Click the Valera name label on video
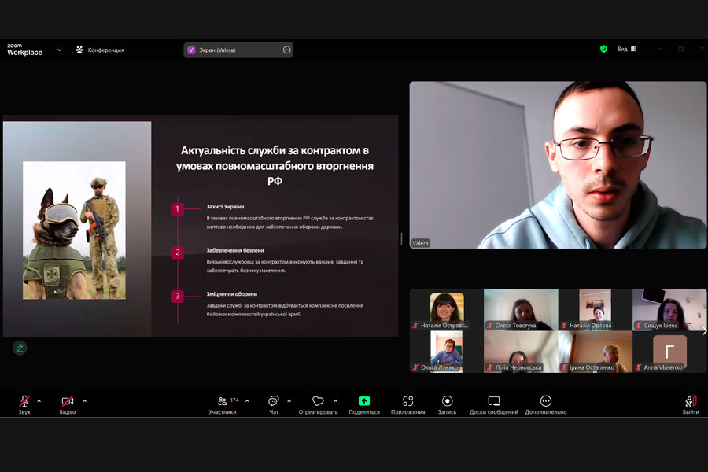Image resolution: width=708 pixels, height=472 pixels. (420, 243)
